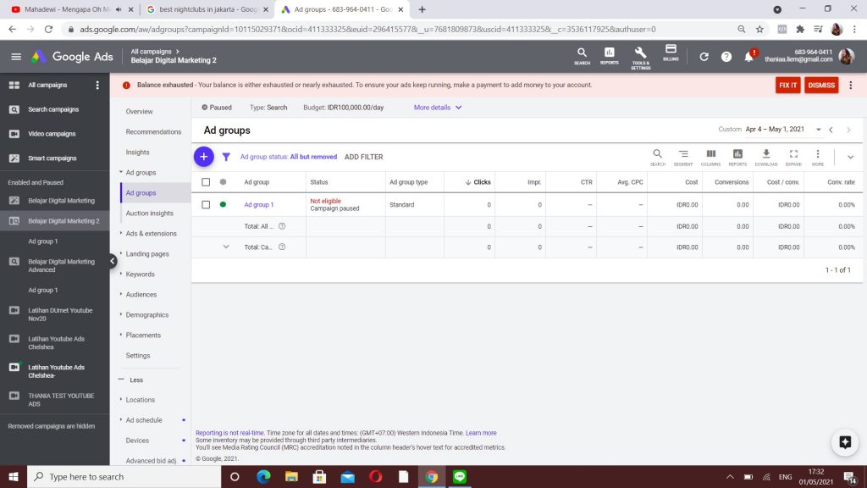This screenshot has width=867, height=488.
Task: Open Tools & Settings wrench icon
Action: 640,56
